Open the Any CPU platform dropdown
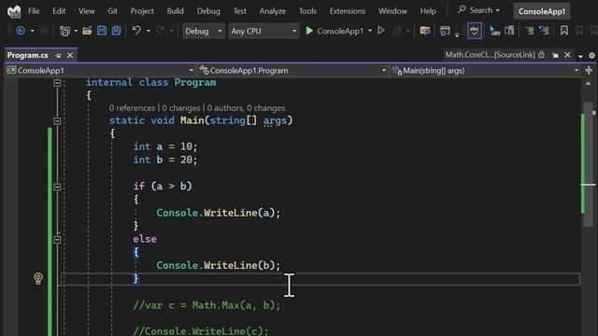The height and width of the screenshot is (336, 598). coord(263,31)
